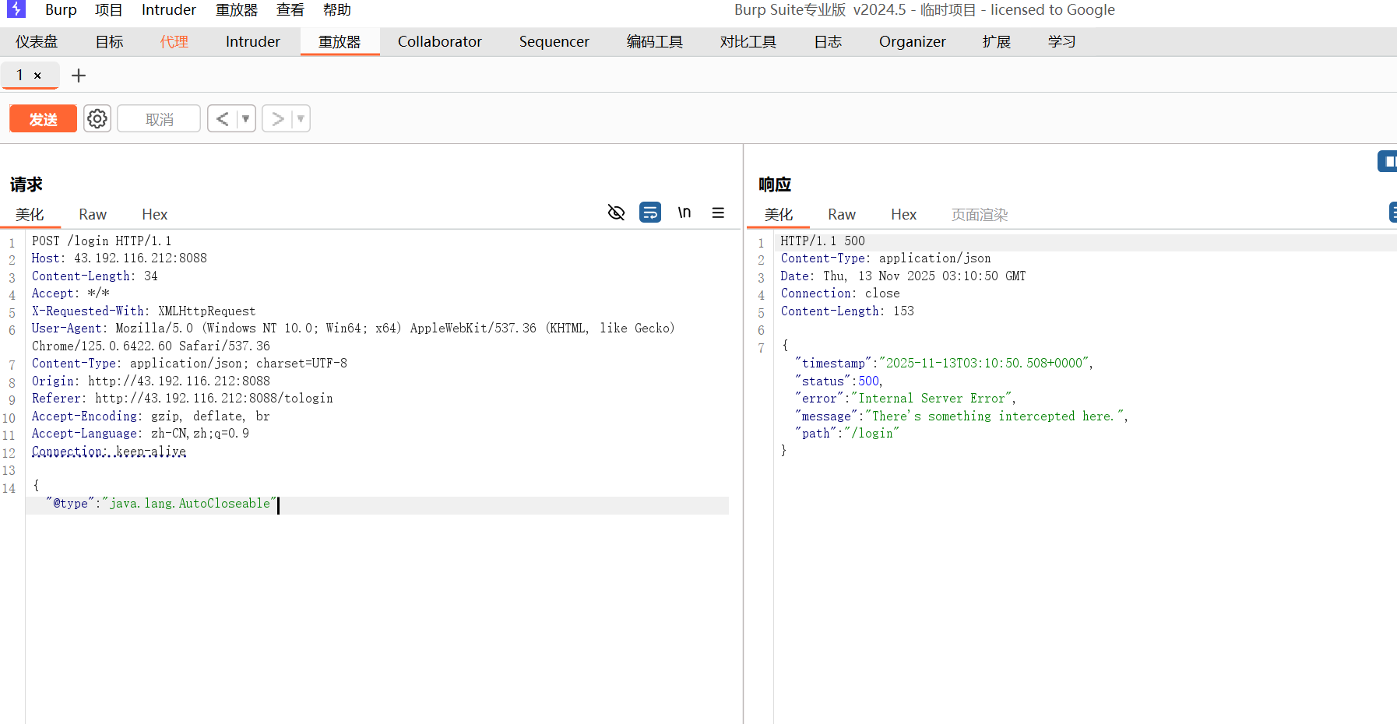
Task: Click the 取消 cancel button
Action: point(159,119)
